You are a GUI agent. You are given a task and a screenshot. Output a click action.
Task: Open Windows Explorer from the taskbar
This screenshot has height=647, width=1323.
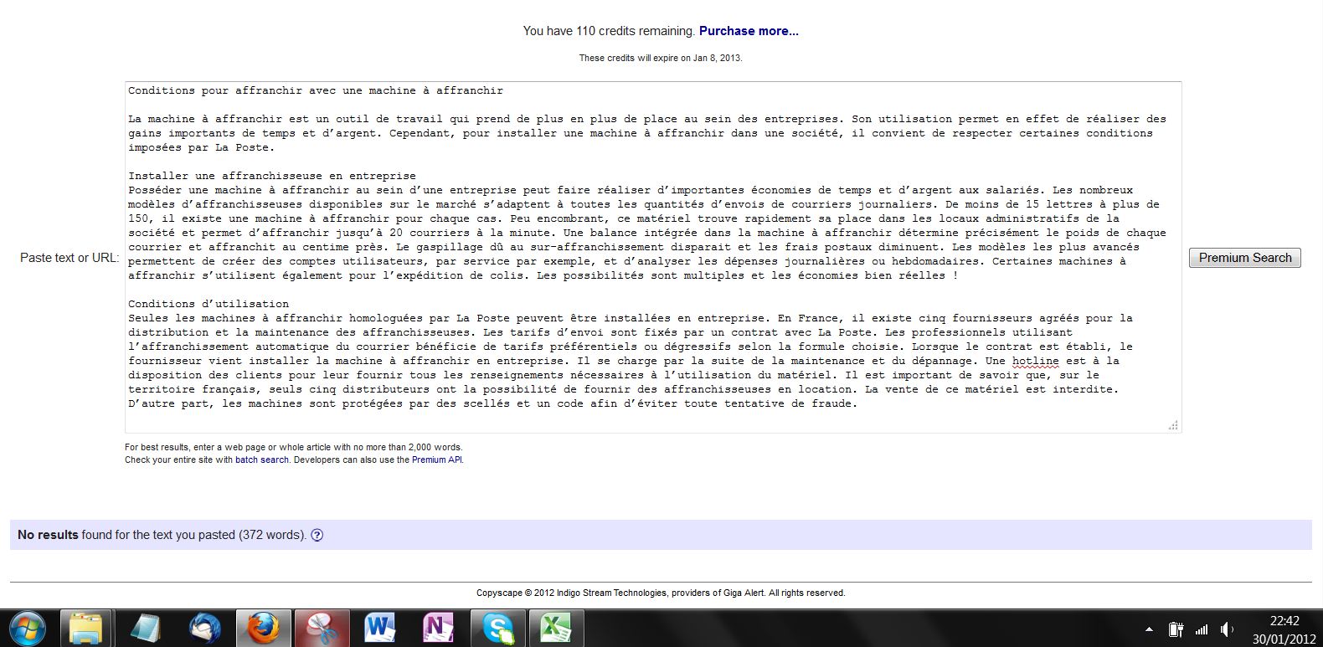click(85, 627)
